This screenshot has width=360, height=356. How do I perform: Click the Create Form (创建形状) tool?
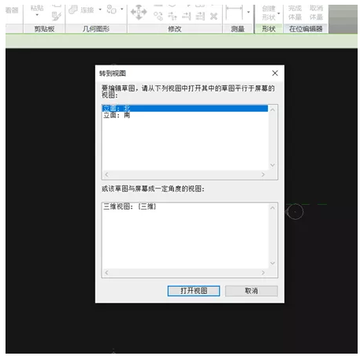tap(269, 13)
